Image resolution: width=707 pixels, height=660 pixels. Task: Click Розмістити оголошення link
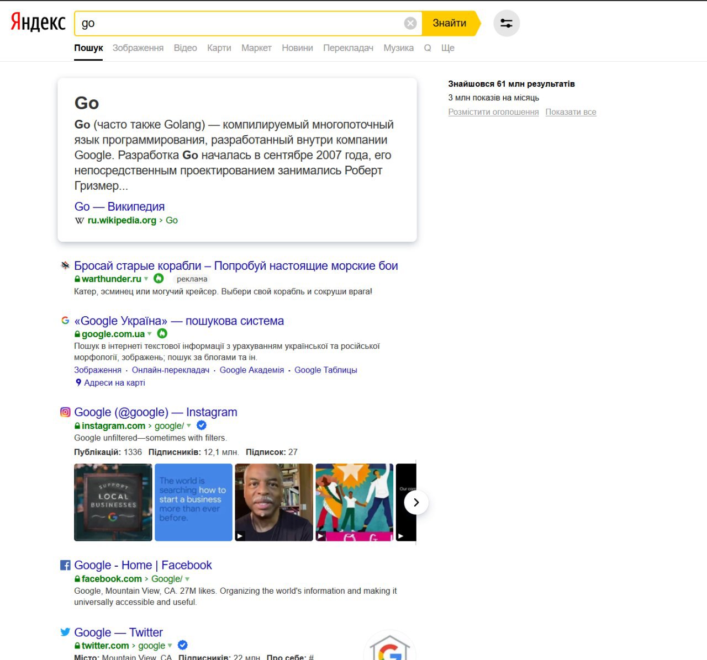pos(493,111)
